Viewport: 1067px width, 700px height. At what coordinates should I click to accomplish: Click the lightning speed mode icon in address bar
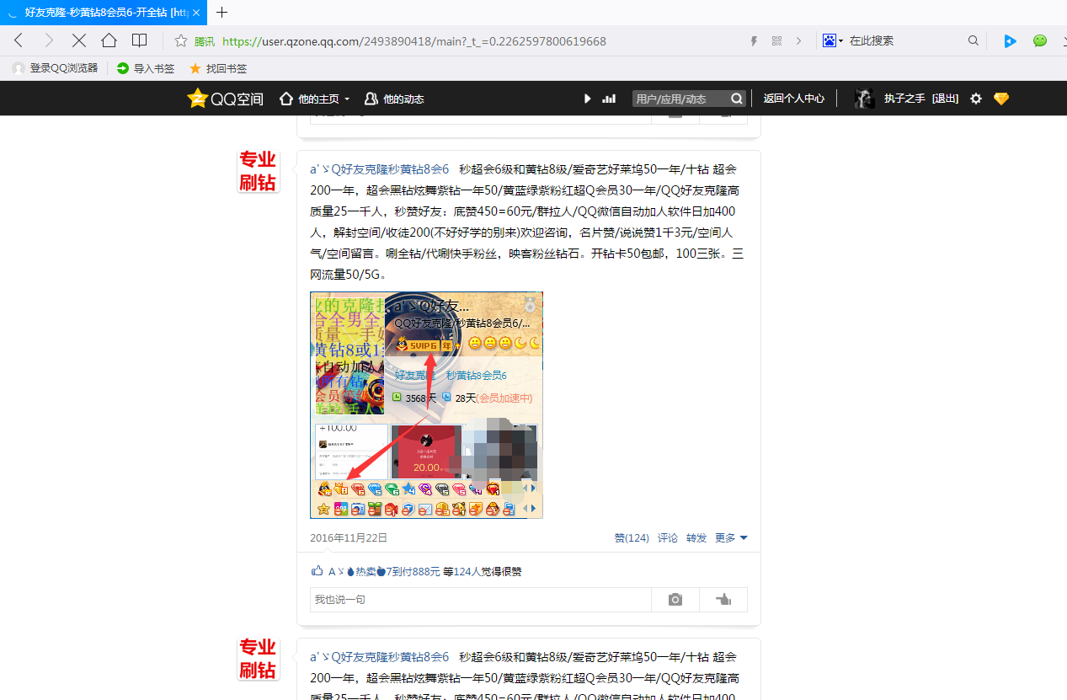754,40
